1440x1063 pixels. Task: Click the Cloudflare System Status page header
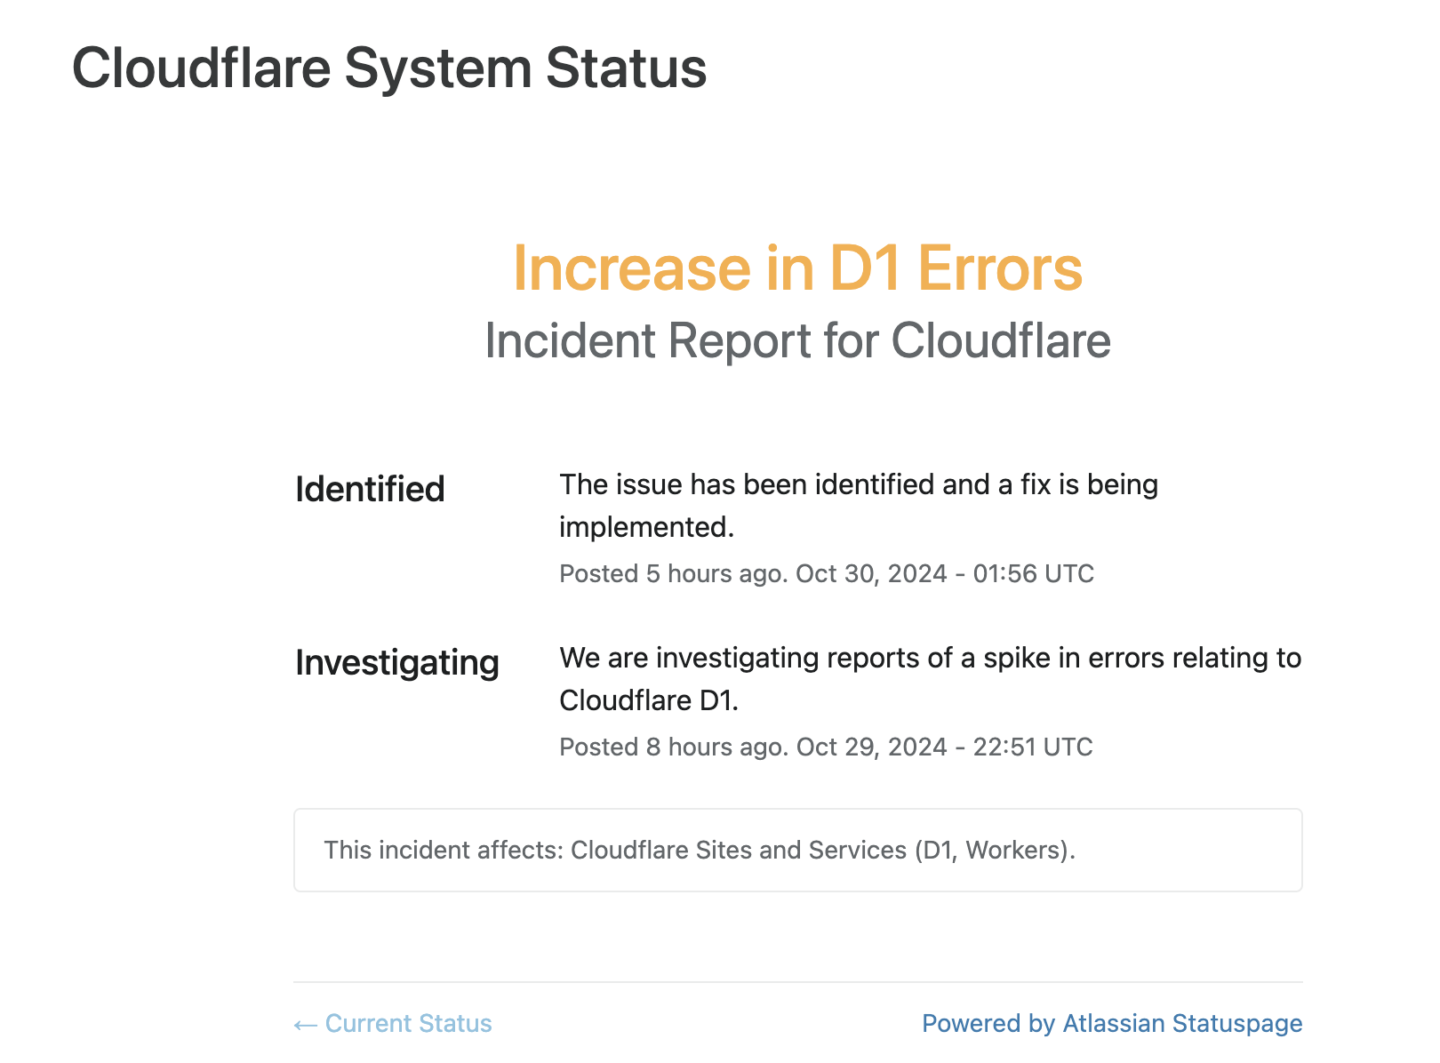(389, 68)
